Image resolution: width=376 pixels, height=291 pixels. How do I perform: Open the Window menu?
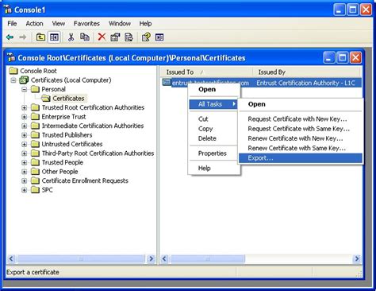(x=120, y=24)
